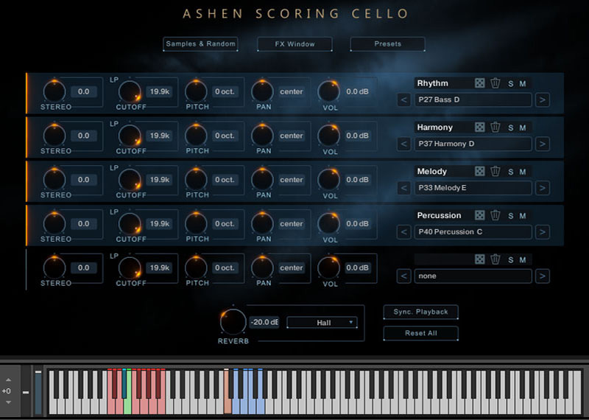Open the Hall reverb type dropdown
The height and width of the screenshot is (420, 589).
pos(322,322)
